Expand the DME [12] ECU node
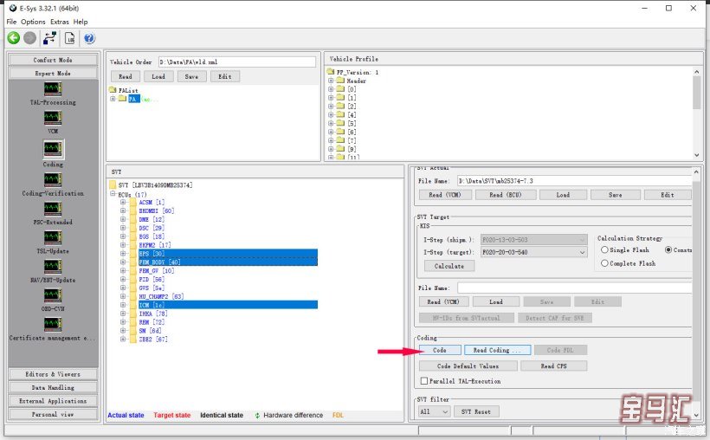Image resolution: width=710 pixels, height=440 pixels. pyautogui.click(x=123, y=220)
